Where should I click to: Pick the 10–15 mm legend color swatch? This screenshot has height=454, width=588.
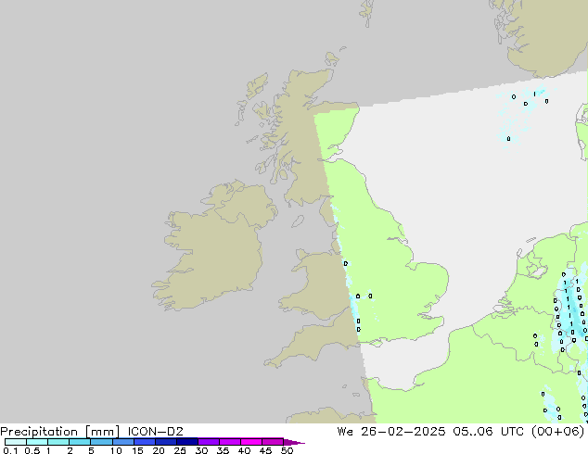(x=122, y=442)
